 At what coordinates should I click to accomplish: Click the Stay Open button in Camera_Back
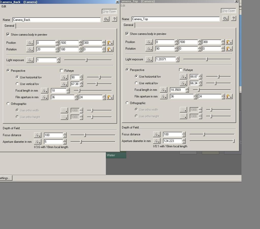point(109,11)
